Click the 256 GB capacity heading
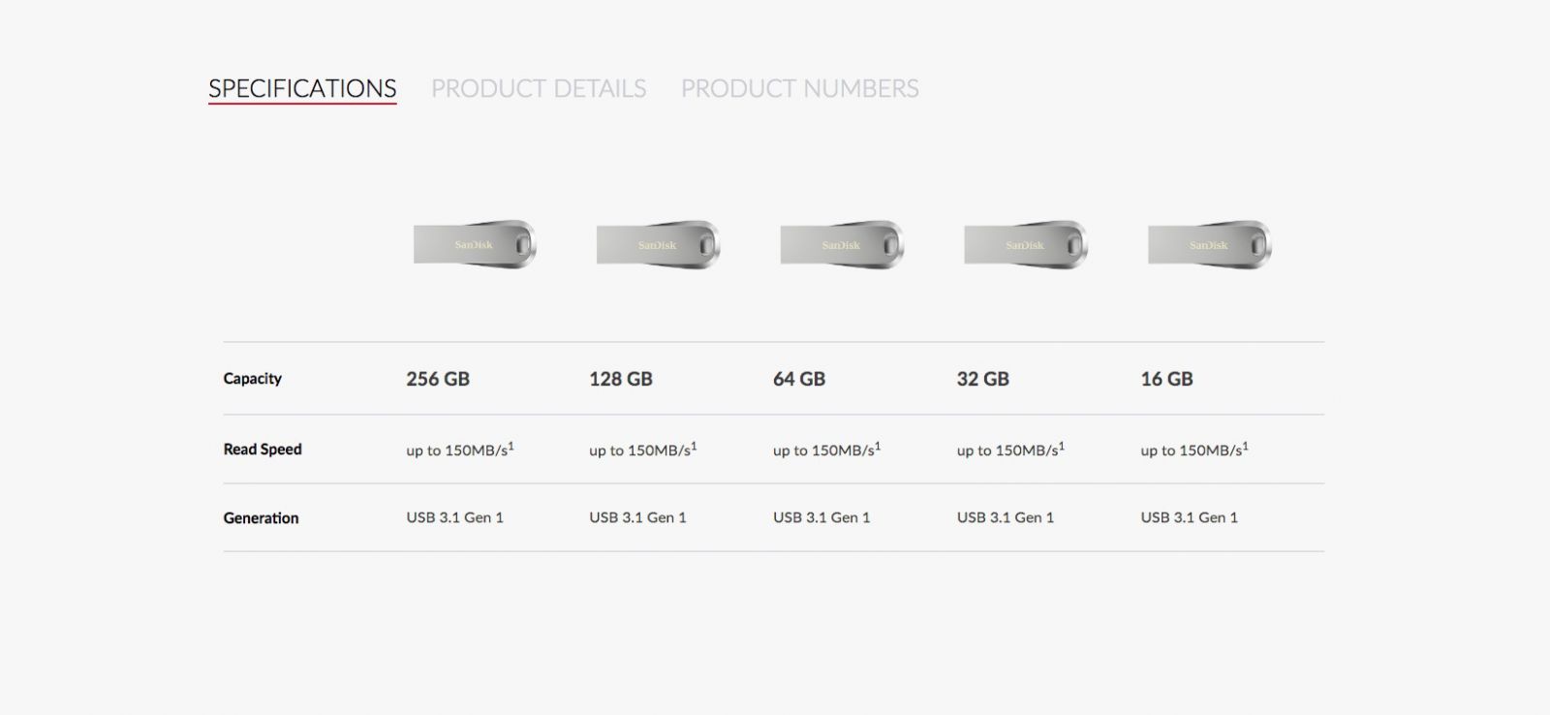Image resolution: width=1550 pixels, height=715 pixels. click(438, 379)
